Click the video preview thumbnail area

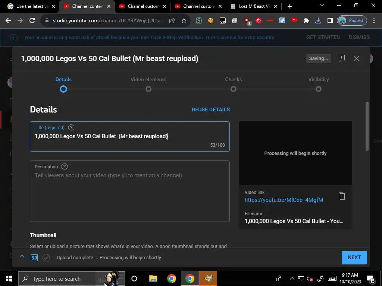[x=295, y=153]
